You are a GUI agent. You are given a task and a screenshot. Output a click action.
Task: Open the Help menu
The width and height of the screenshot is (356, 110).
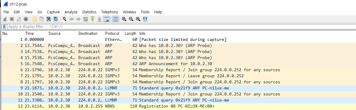tap(158, 12)
